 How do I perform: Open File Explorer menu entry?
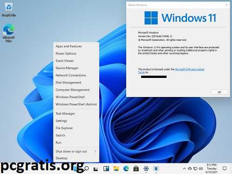[77, 128]
